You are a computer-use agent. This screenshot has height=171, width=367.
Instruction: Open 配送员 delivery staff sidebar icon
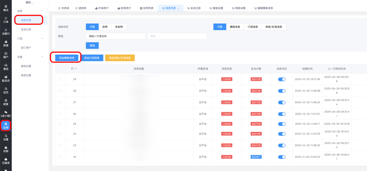point(6,79)
